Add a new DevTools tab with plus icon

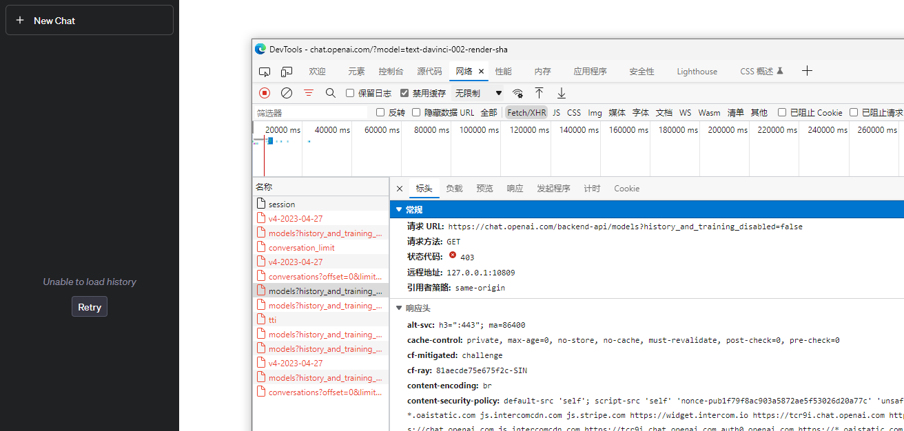[x=808, y=71]
